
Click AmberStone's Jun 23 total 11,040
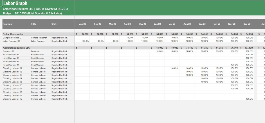click(x=160, y=48)
